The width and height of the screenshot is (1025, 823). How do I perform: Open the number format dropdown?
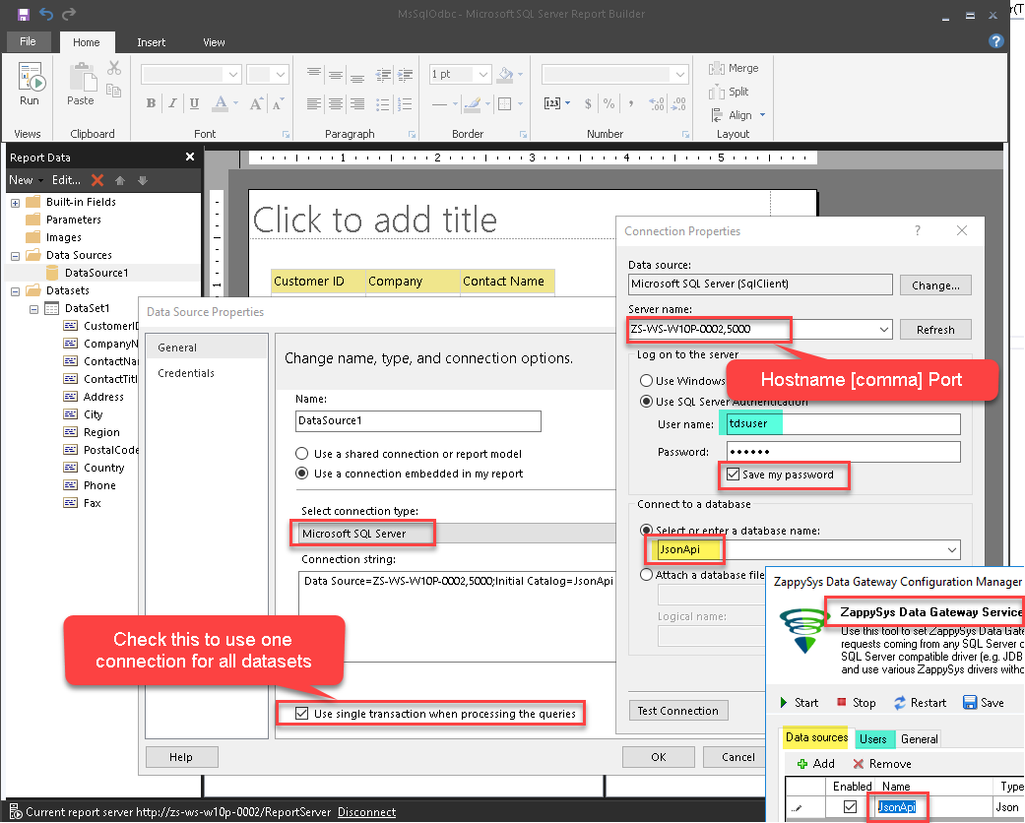(x=680, y=75)
